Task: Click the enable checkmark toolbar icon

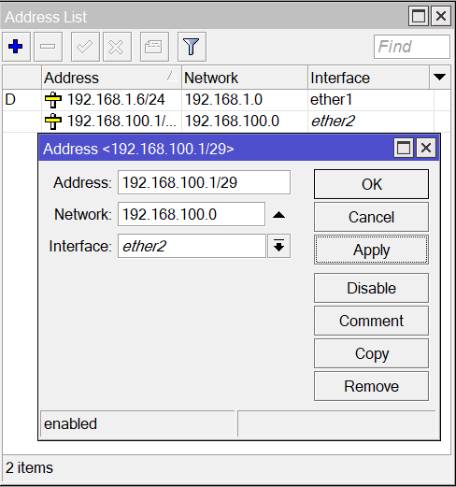Action: point(85,47)
